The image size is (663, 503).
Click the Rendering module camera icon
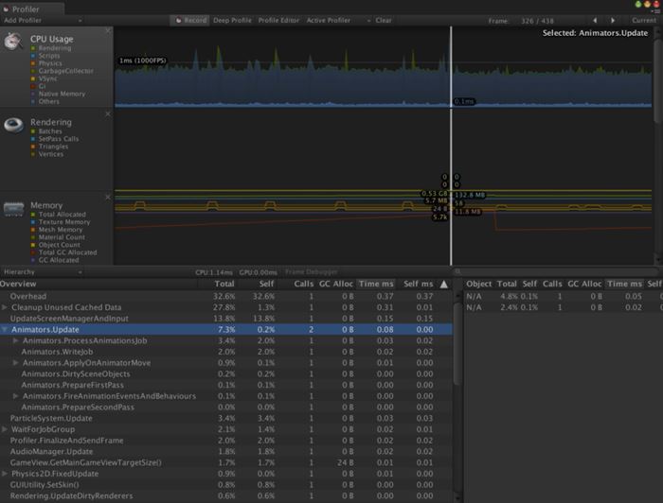click(14, 125)
